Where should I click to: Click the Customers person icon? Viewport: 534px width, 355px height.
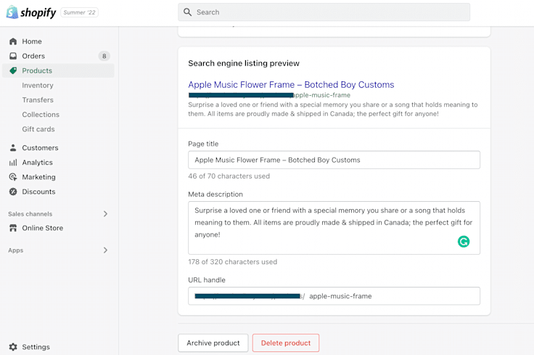point(13,148)
